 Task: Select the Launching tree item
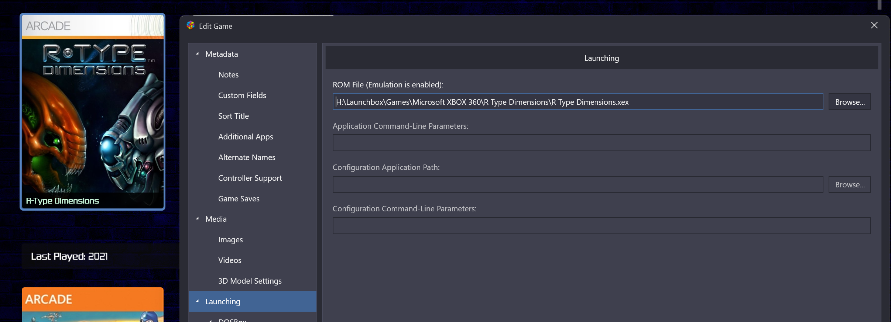point(253,301)
